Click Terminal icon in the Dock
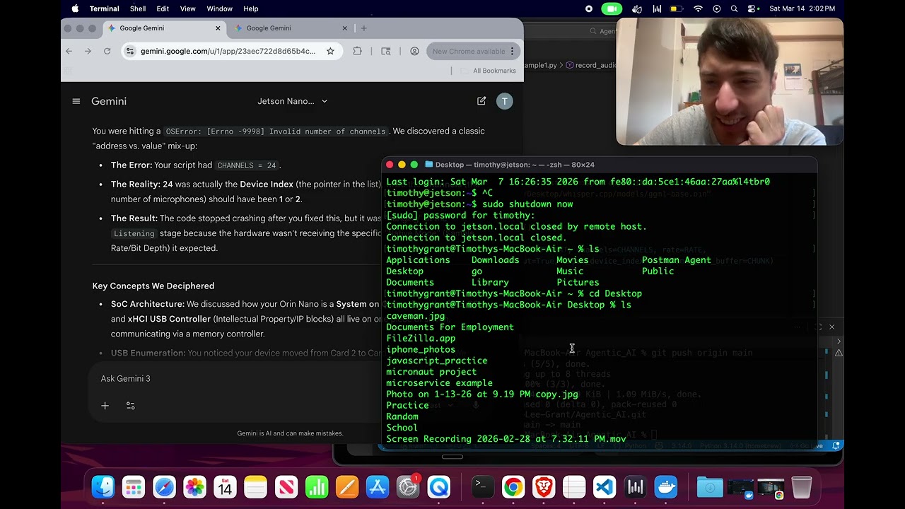905x509 pixels. tap(483, 487)
